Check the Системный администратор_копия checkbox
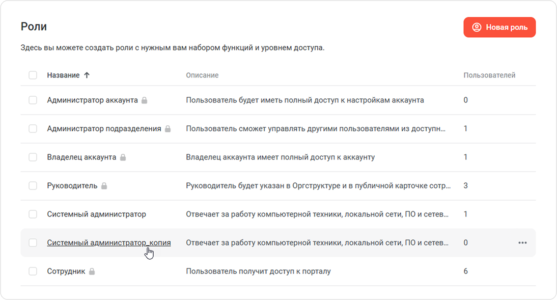Screen dimensions: 557x300 pos(33,243)
